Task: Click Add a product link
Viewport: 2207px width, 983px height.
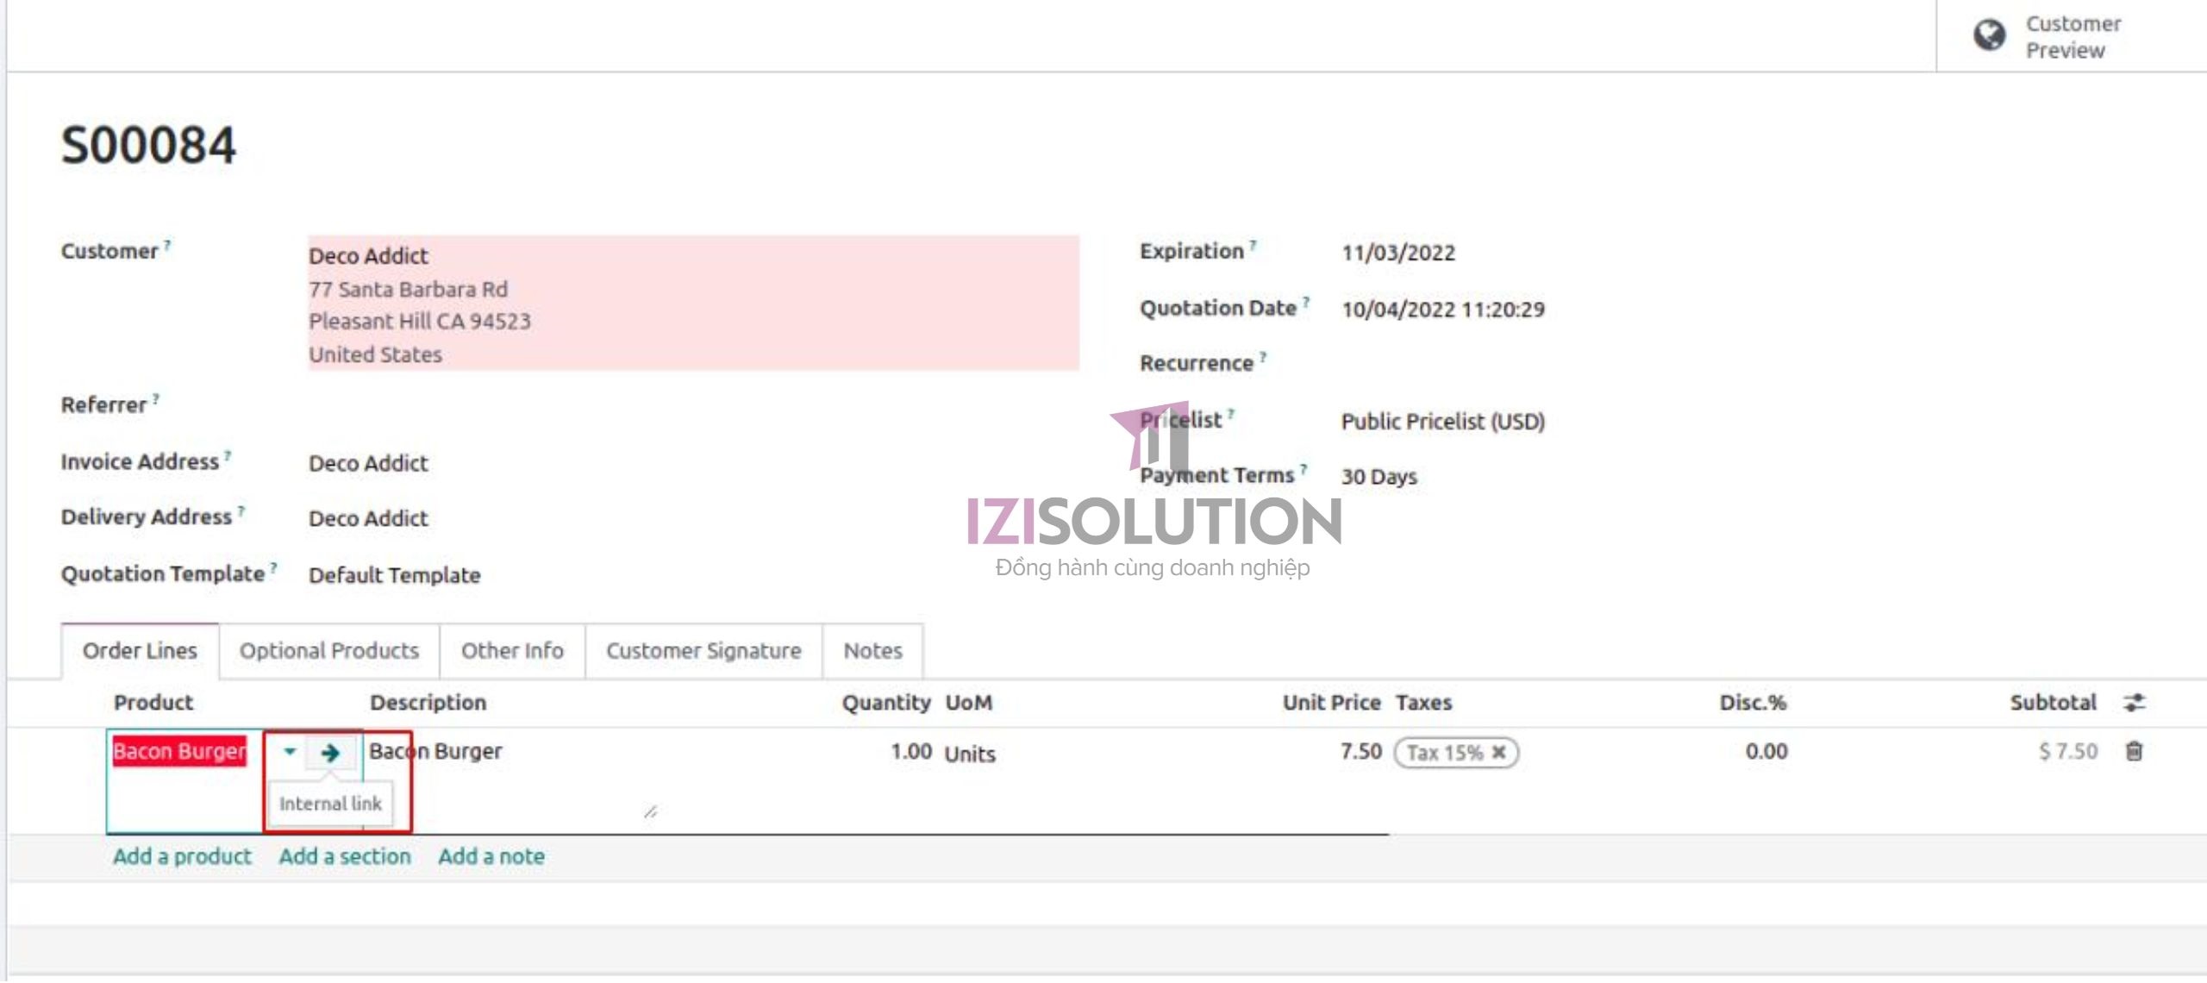Action: coord(182,856)
